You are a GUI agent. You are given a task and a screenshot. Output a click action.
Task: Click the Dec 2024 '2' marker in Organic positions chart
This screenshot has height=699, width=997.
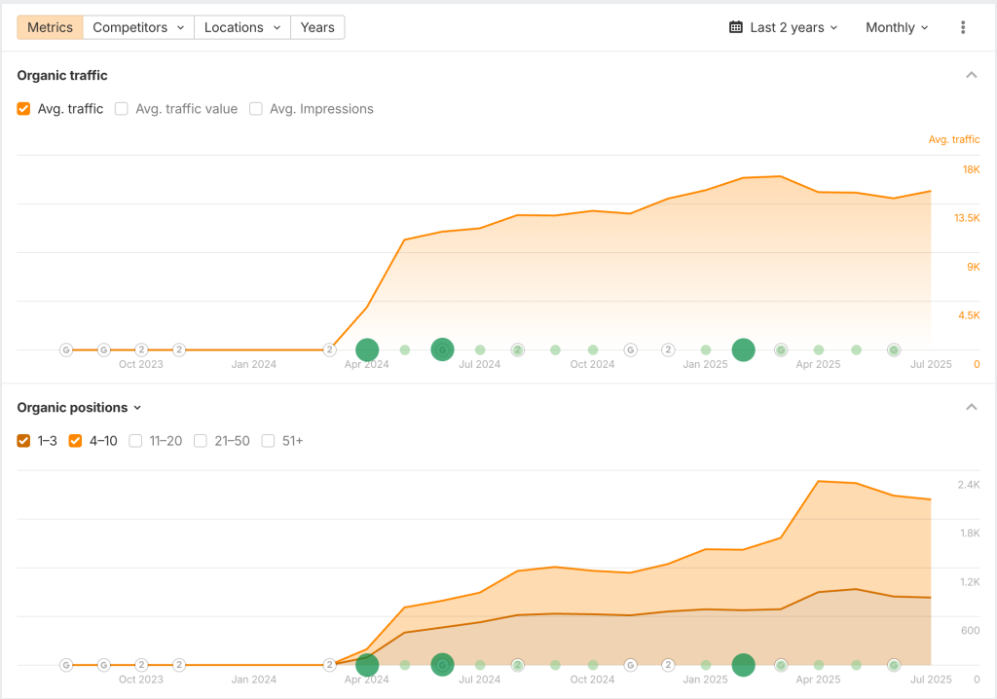point(668,665)
